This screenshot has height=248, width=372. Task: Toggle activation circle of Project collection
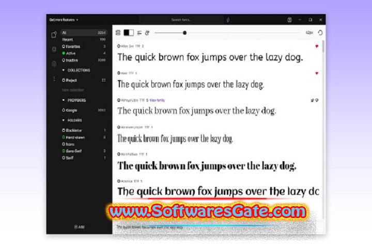(x=64, y=80)
